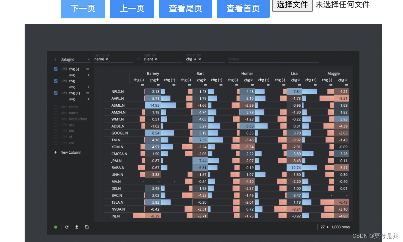Screen dimensions: 403x242
Task: Remove 'name' from Group By
Action: click(107, 59)
